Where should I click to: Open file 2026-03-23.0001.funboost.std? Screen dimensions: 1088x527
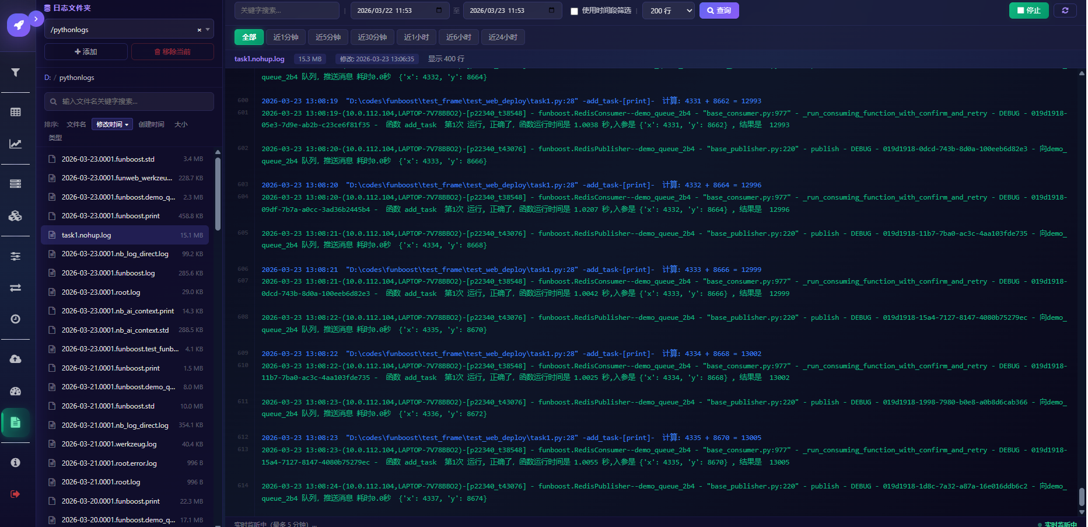pos(125,159)
